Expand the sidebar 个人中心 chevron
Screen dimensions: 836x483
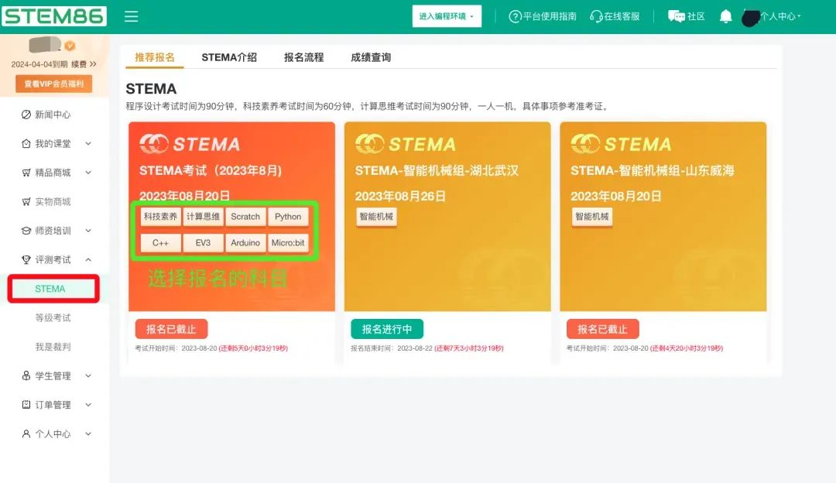coord(88,434)
